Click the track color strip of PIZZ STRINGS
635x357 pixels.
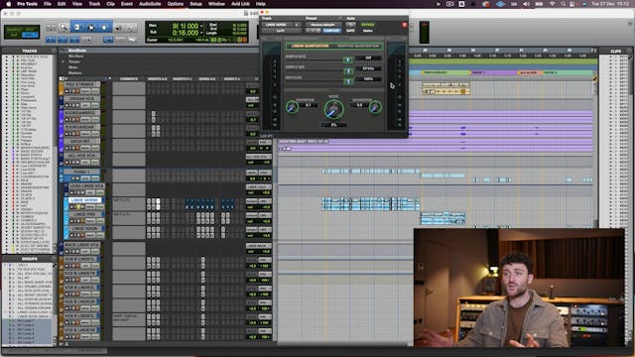[62, 88]
